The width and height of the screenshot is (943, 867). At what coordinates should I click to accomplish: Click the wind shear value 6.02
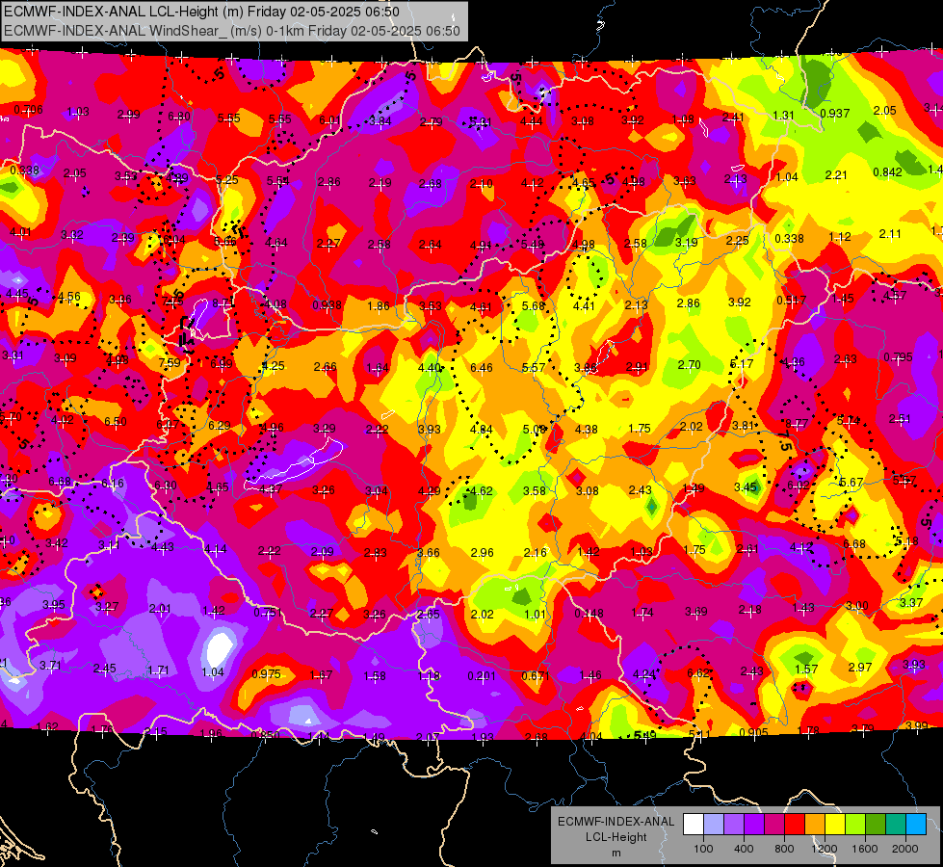799,485
